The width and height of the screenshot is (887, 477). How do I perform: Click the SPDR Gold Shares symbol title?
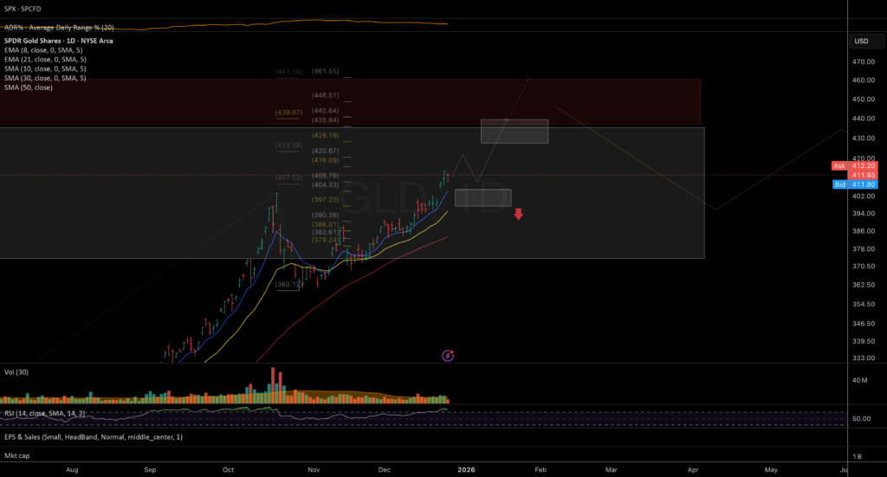point(58,41)
